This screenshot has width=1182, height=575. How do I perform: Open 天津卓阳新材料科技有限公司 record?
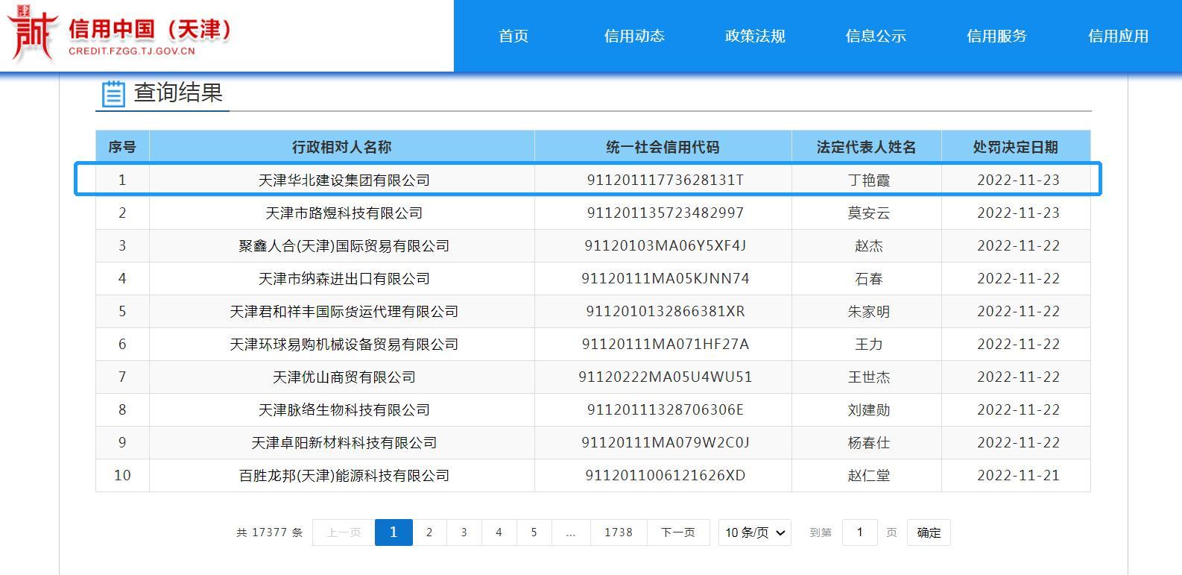pos(344,442)
